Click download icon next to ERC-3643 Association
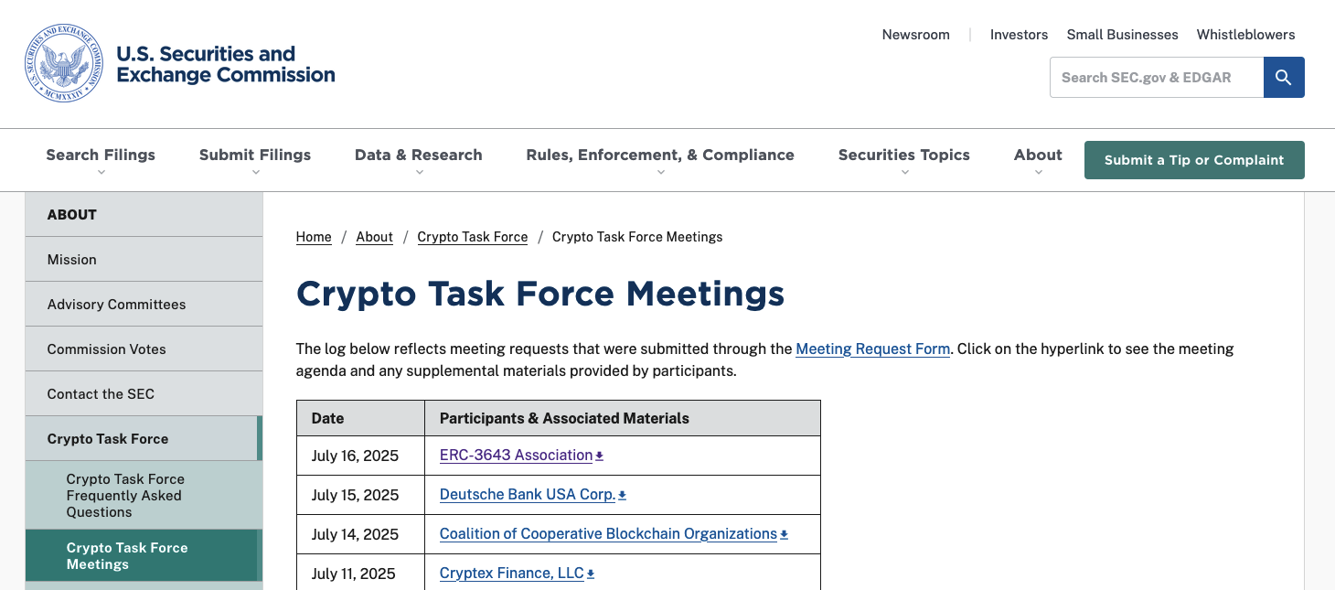The image size is (1335, 590). (x=600, y=456)
